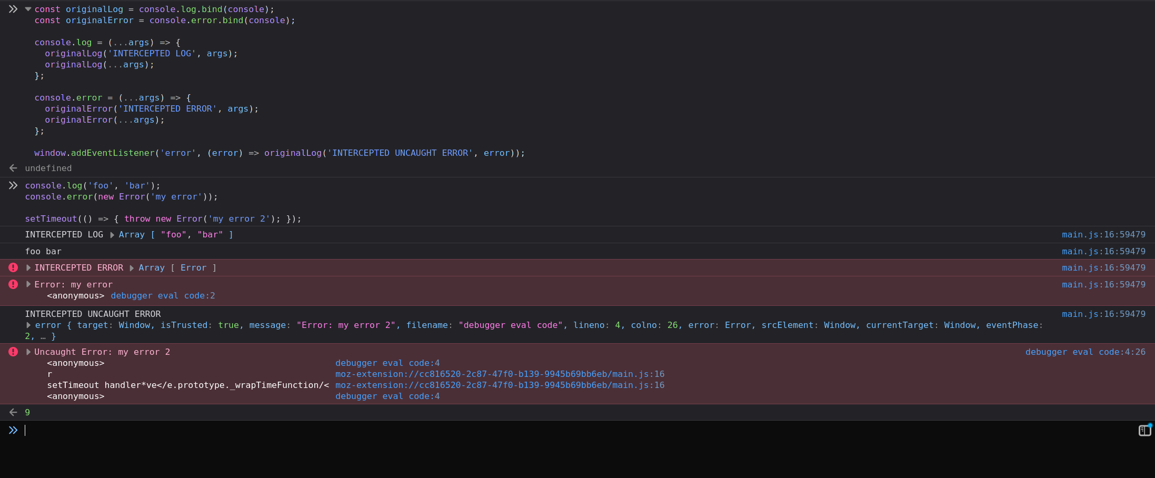The width and height of the screenshot is (1155, 478).
Task: Toggle the multi-line editor mode icon
Action: coord(1144,430)
